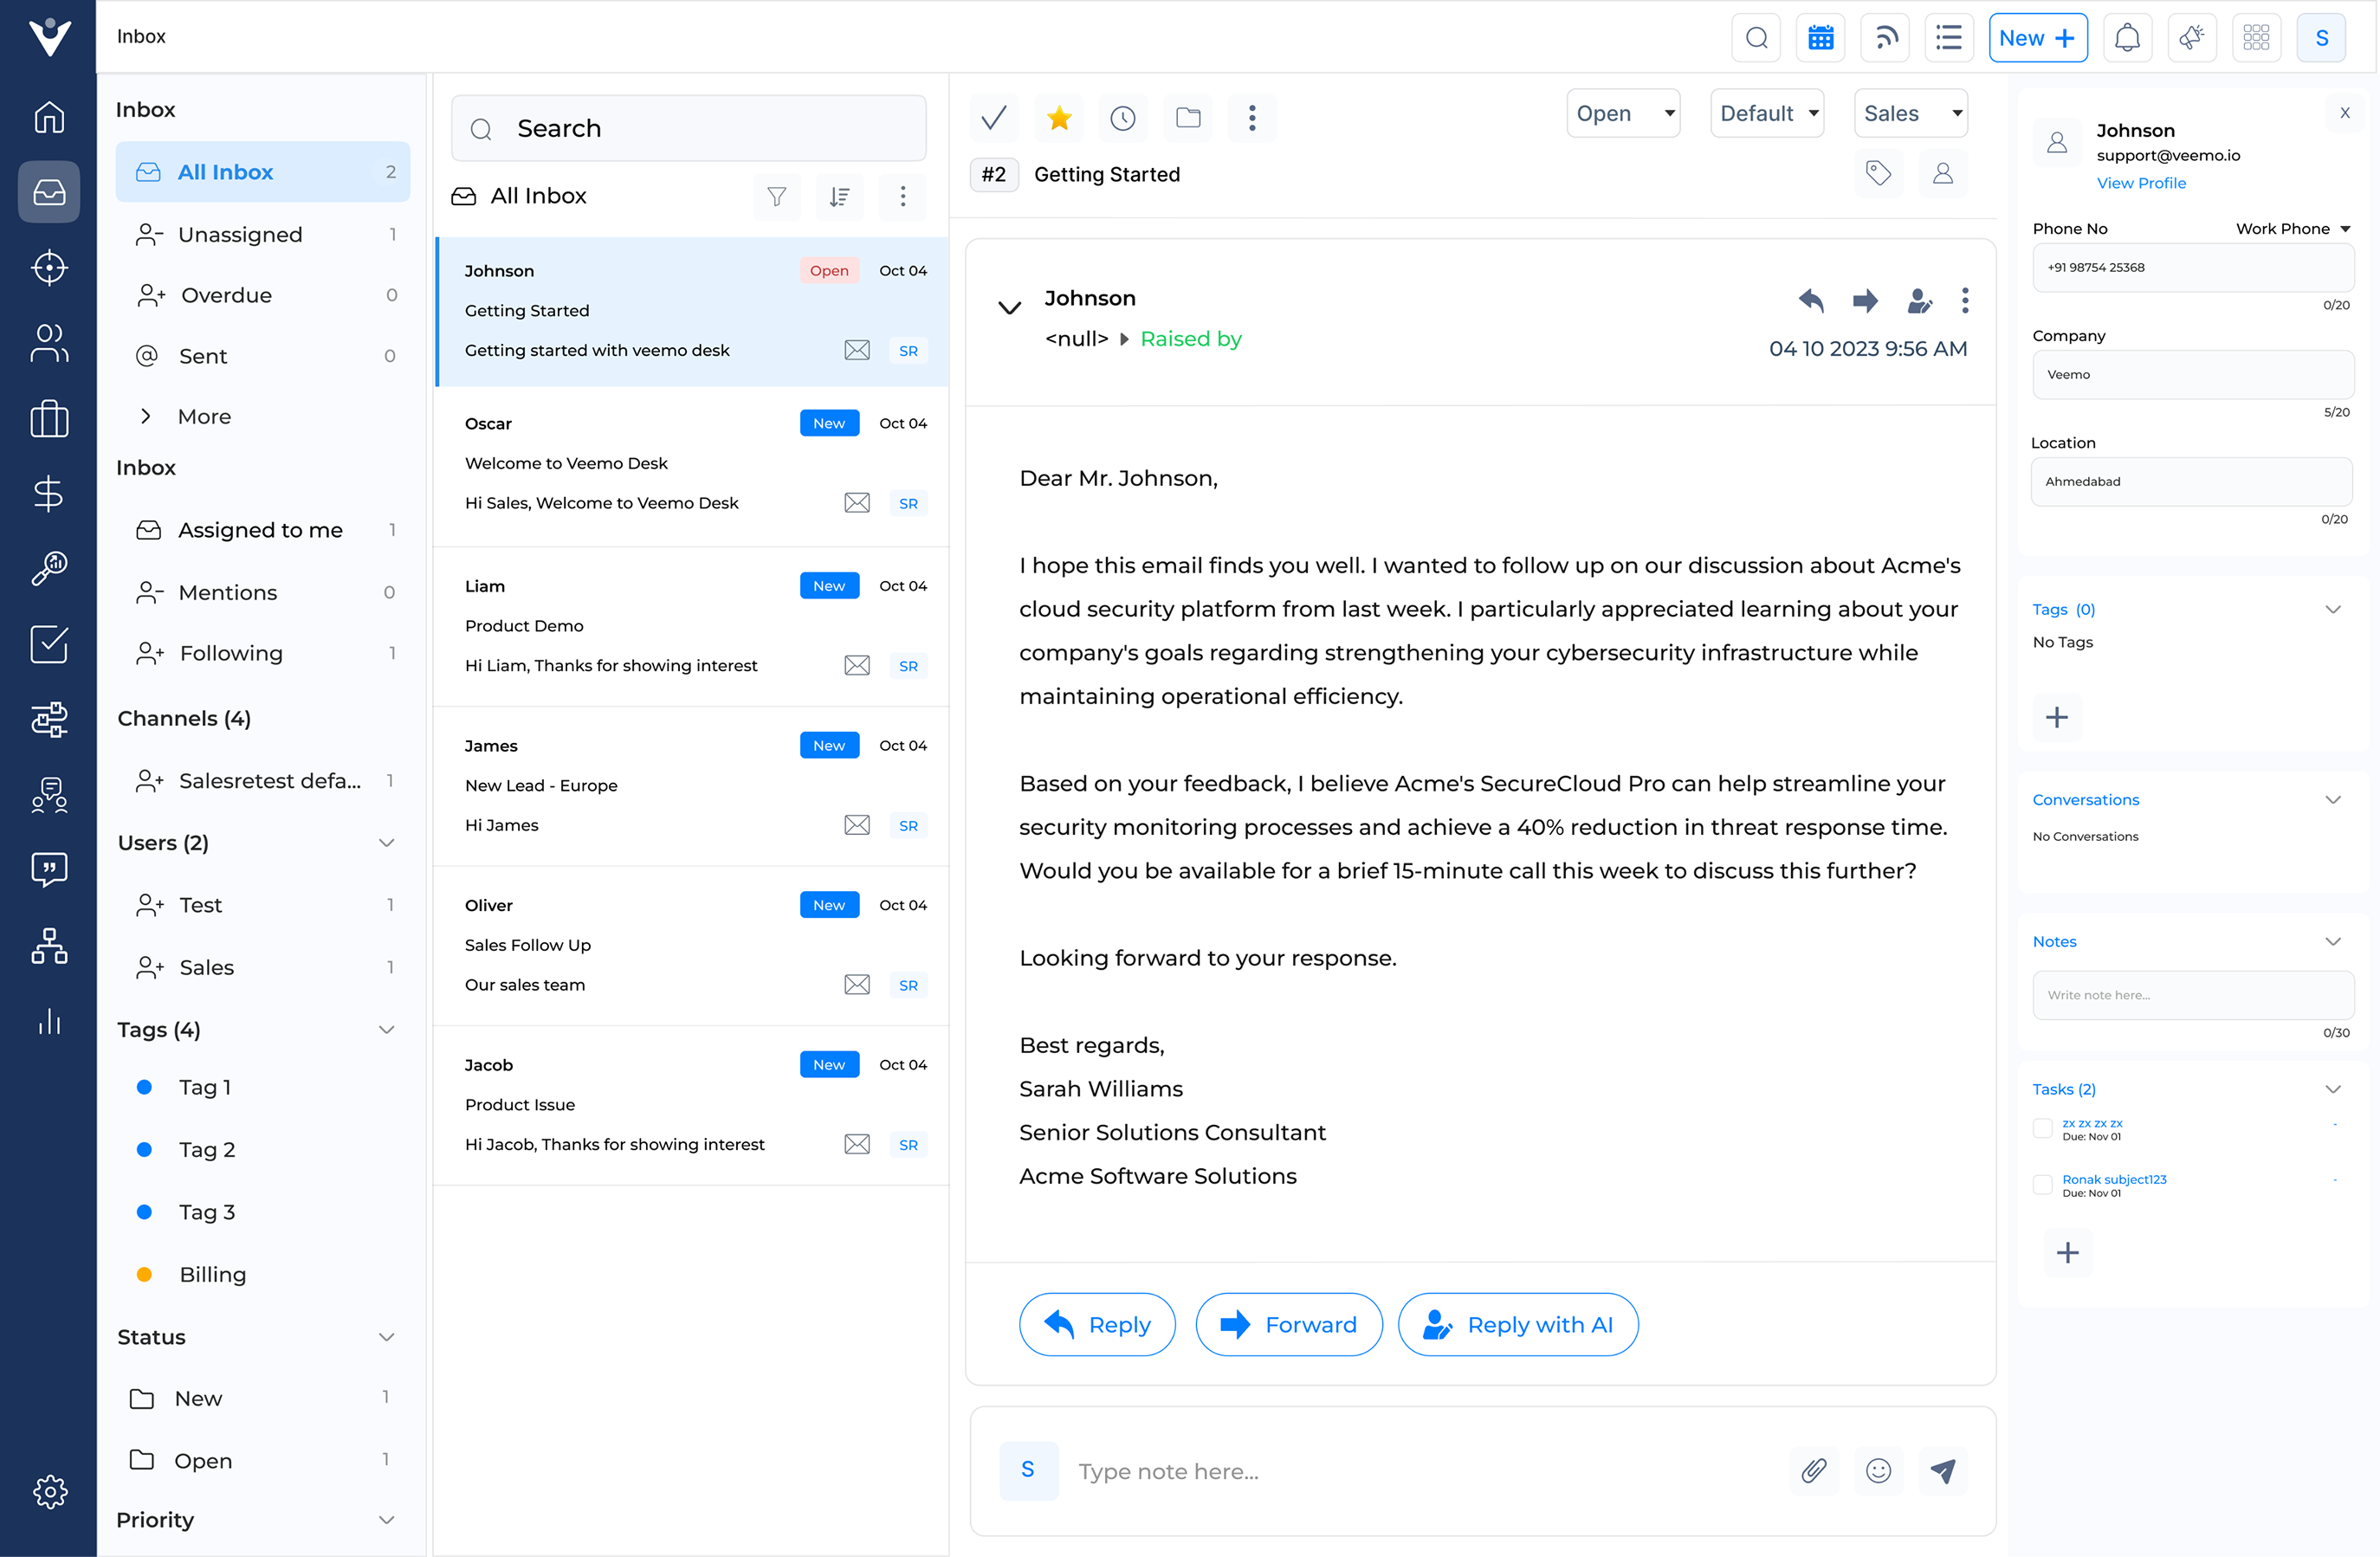Click the attachment paperclip icon
Screen dimensions: 2380x1557
pos(1814,1470)
